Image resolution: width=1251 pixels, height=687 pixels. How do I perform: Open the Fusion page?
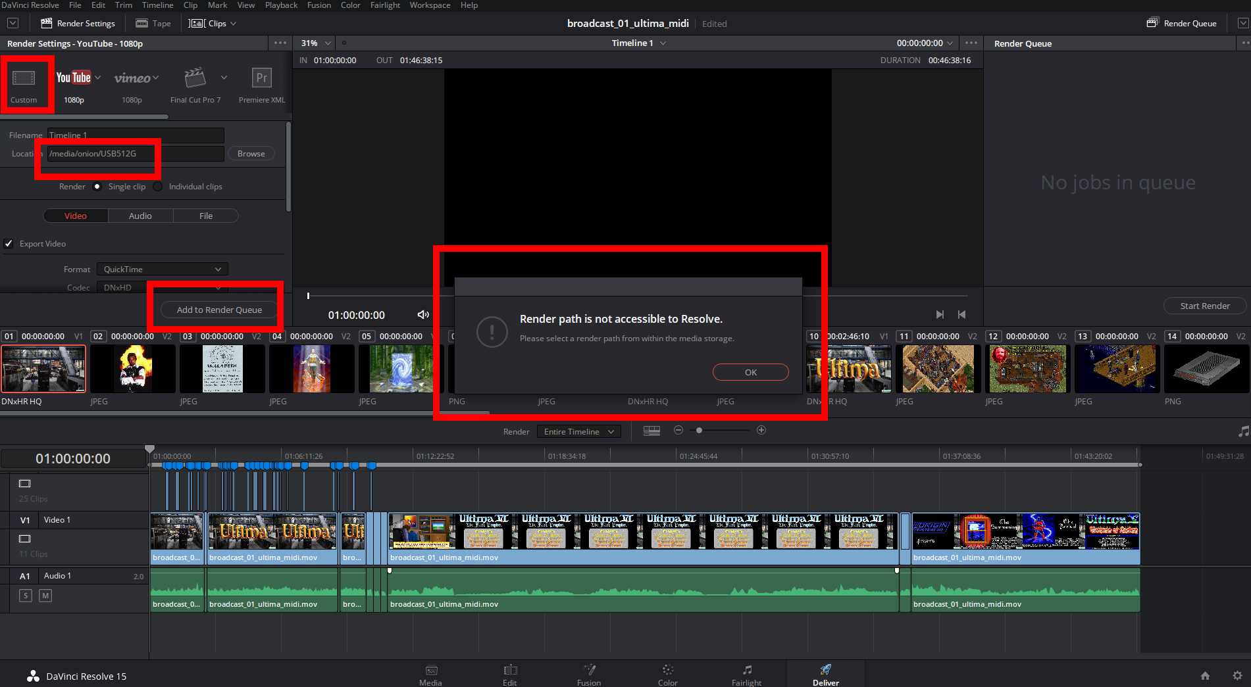coord(589,675)
